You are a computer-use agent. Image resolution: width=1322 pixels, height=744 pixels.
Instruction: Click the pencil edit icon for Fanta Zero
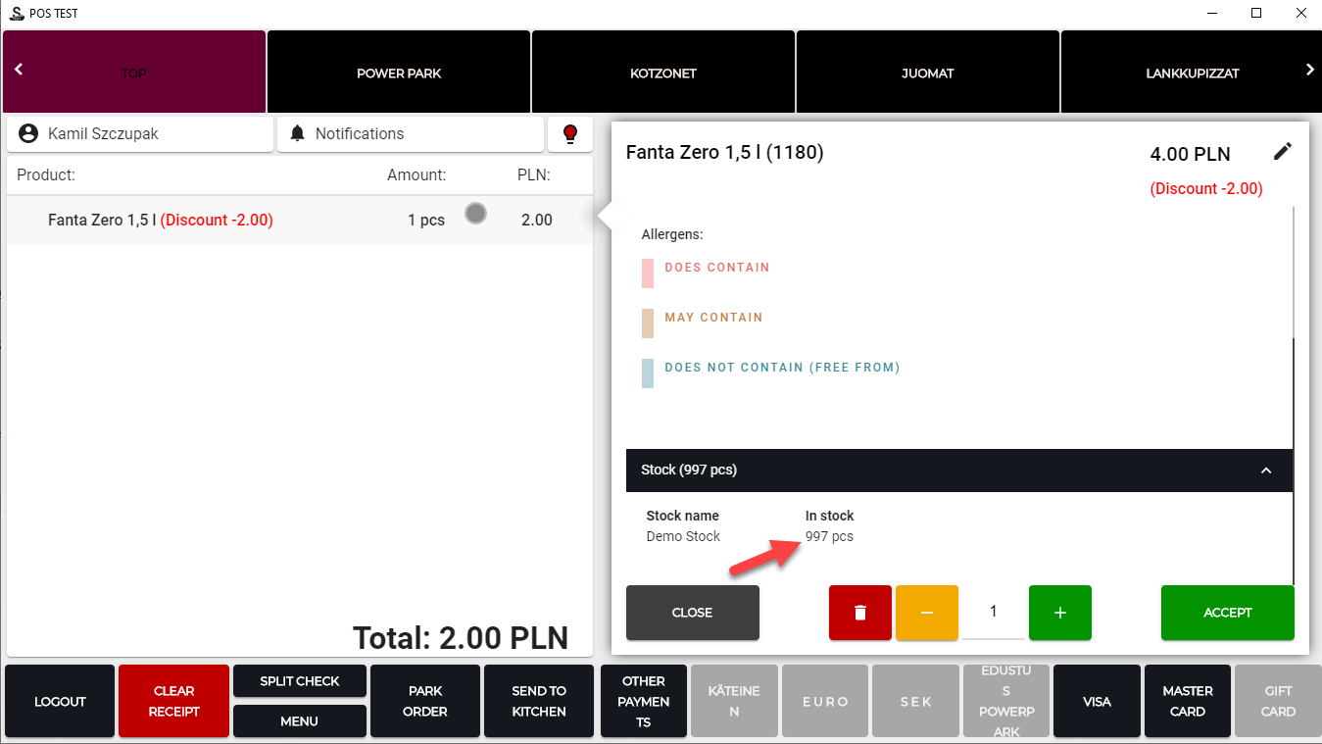pyautogui.click(x=1282, y=151)
